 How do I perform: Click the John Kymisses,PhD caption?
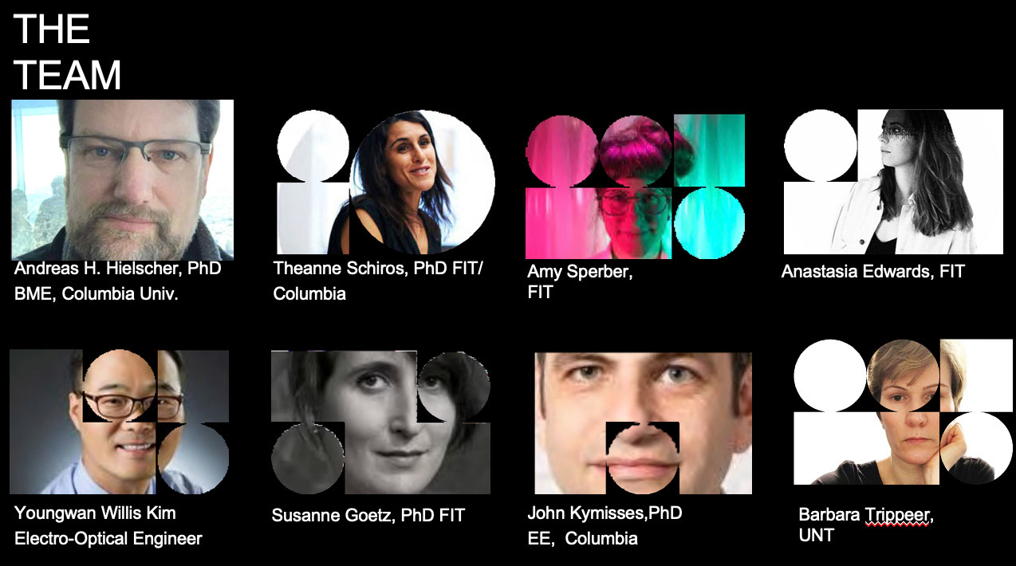click(x=605, y=513)
